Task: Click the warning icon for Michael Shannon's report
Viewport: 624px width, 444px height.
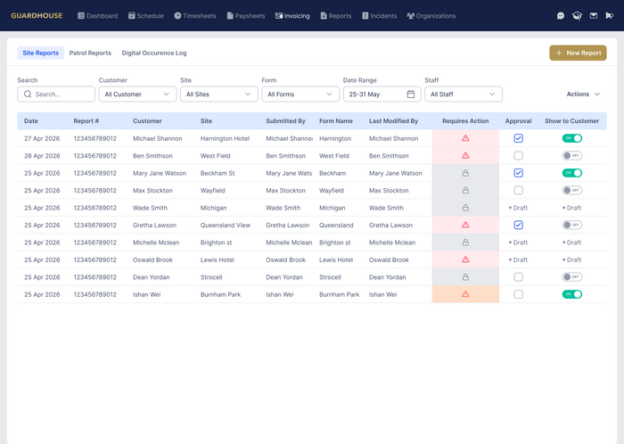Action: [465, 138]
